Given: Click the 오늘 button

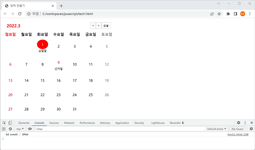Looking at the screenshot, I should [106, 26].
